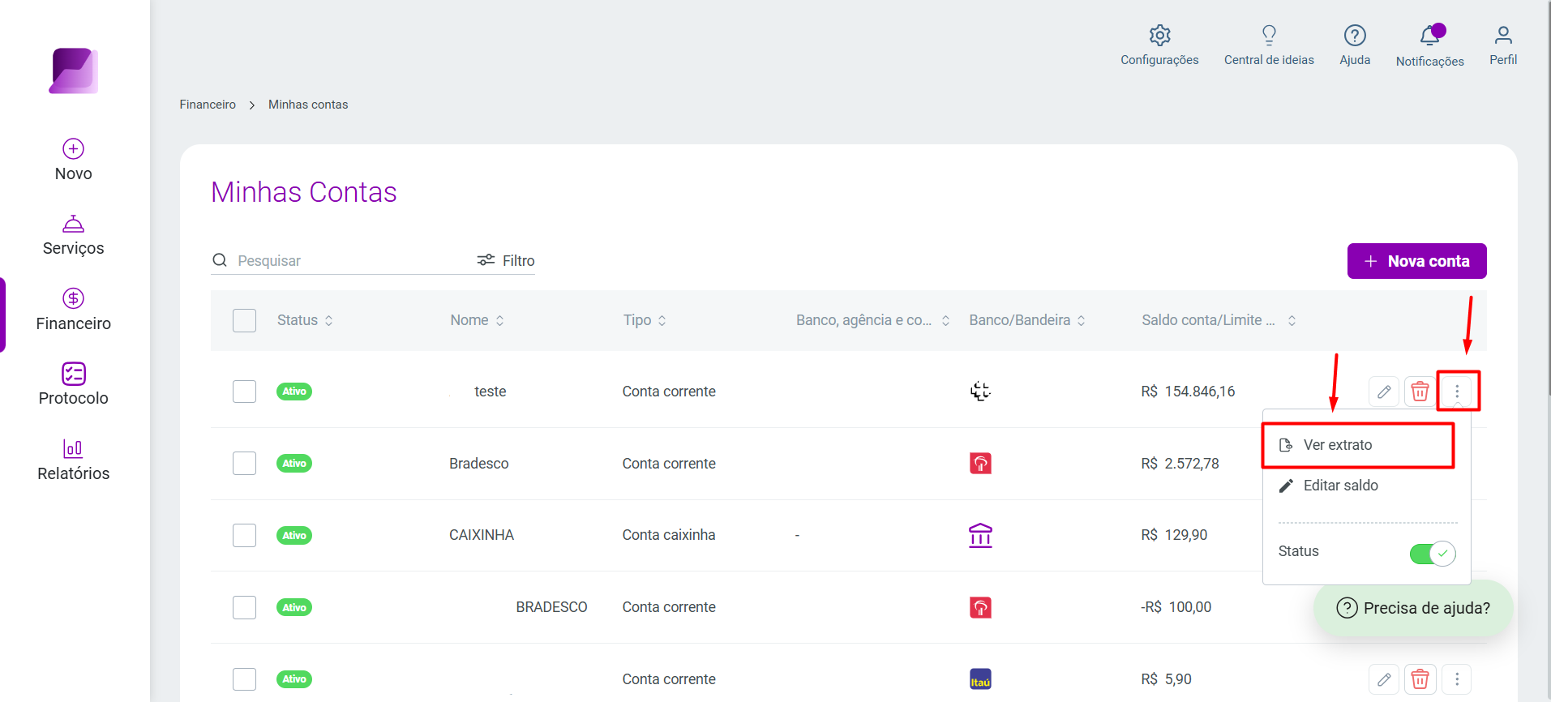This screenshot has width=1551, height=702.
Task: Tick the select-all header checkbox
Action: click(x=244, y=320)
